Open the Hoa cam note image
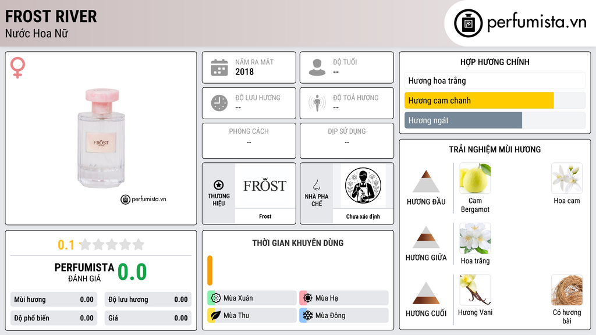 point(567,178)
